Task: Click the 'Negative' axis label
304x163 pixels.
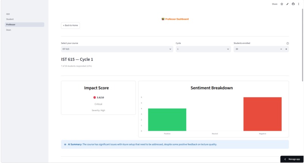Action: click(x=263, y=134)
